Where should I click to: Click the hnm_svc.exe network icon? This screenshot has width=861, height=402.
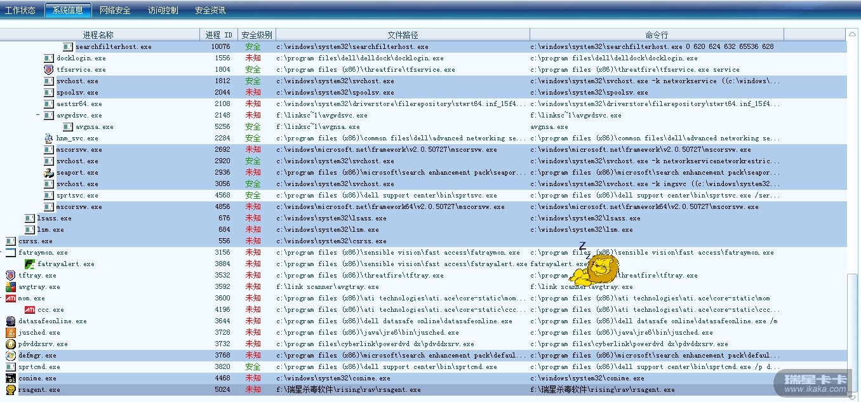point(49,138)
